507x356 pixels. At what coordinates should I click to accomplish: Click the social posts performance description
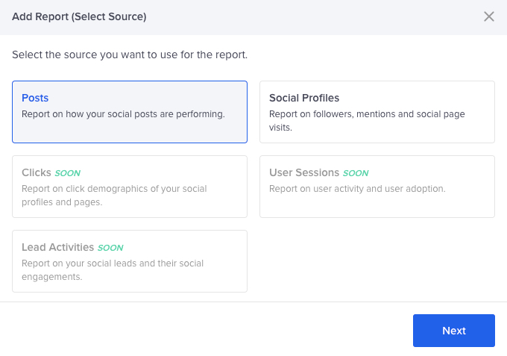point(123,114)
